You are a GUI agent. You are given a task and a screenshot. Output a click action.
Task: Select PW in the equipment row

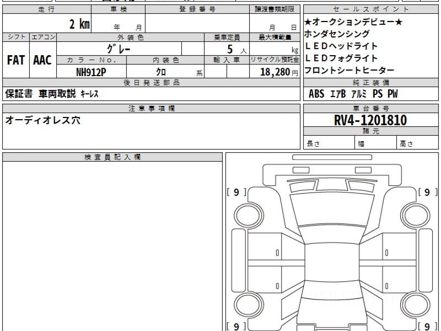tap(392, 94)
